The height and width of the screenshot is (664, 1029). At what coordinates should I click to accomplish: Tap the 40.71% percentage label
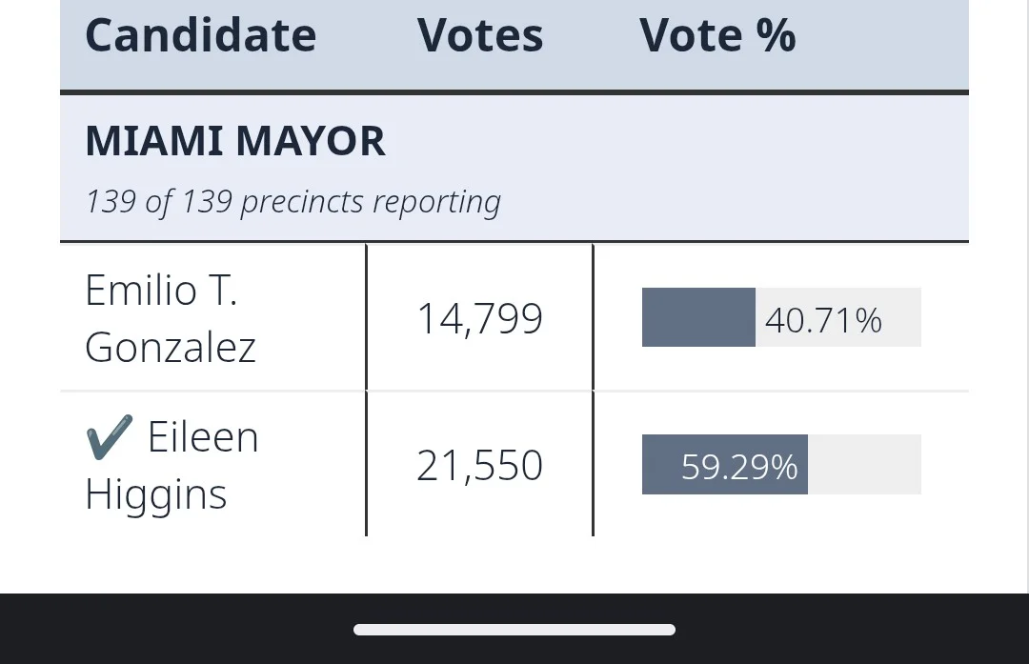click(x=823, y=320)
